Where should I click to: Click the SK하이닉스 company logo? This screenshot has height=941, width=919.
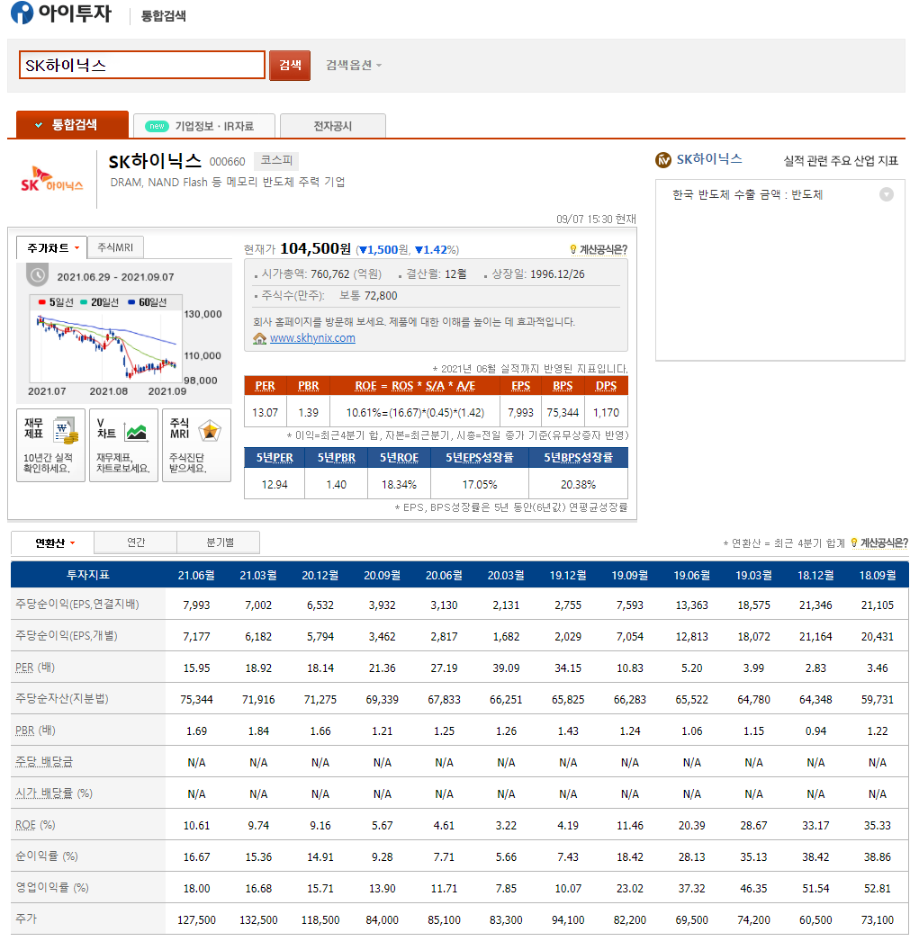(x=51, y=179)
